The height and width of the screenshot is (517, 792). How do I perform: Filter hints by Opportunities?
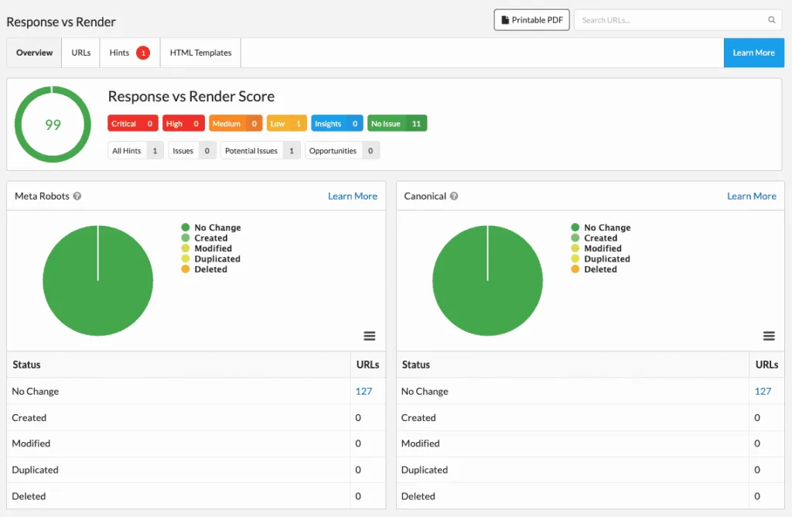tap(343, 150)
